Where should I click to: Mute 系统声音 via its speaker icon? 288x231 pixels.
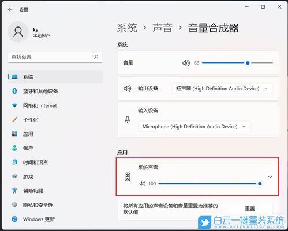pyautogui.click(x=142, y=184)
